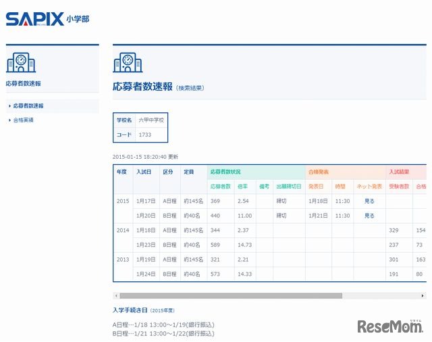Click 応募者数 sub-header
The height and width of the screenshot is (342, 432).
click(221, 187)
